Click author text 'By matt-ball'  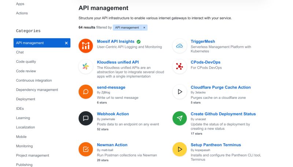click(x=105, y=150)
